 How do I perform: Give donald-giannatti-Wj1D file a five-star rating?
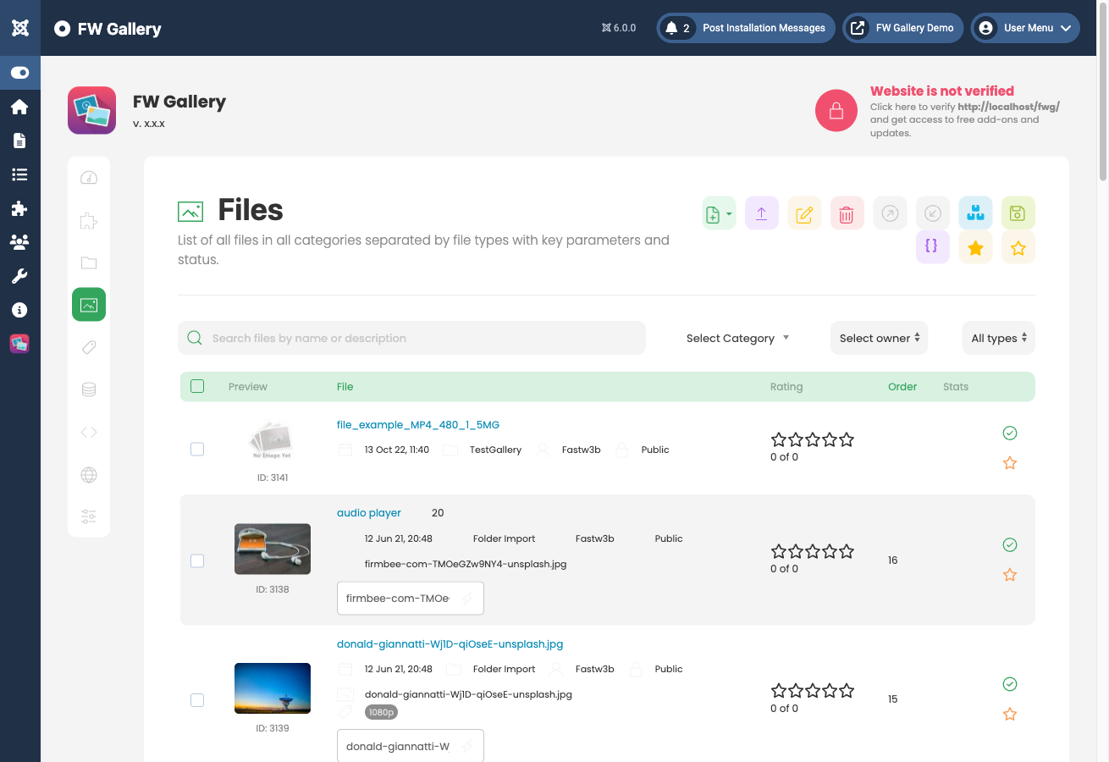click(x=847, y=690)
